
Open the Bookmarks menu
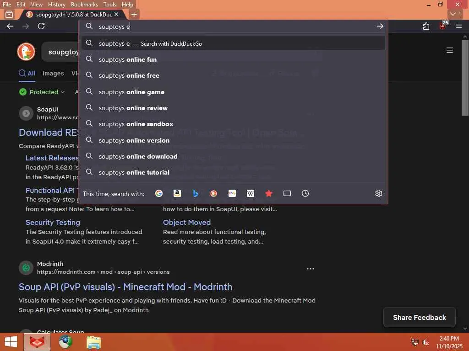click(84, 5)
